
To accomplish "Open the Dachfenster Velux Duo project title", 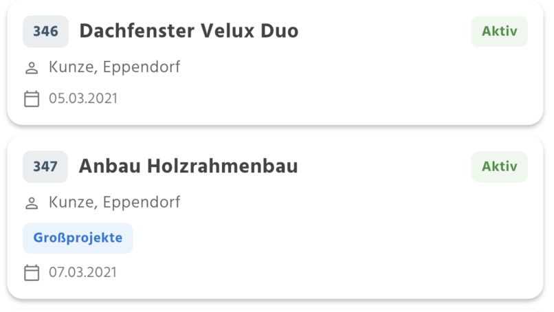I will pyautogui.click(x=188, y=31).
